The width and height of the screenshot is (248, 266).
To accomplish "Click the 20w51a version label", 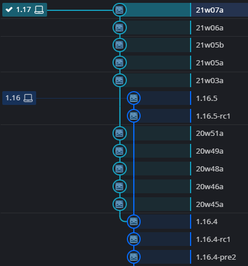I will coord(210,134).
